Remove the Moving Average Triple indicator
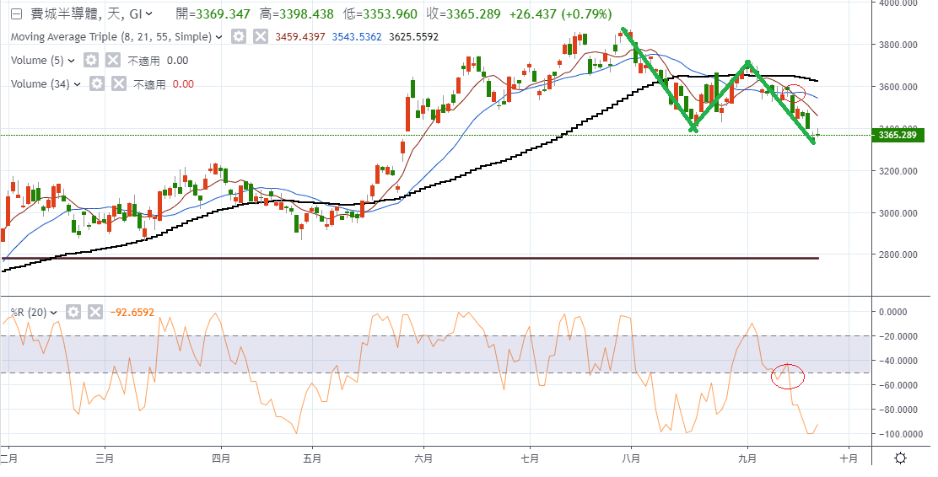 click(261, 37)
